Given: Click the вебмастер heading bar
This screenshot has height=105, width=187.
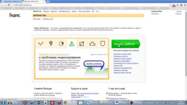Looking at the screenshot, I should click(88, 15).
